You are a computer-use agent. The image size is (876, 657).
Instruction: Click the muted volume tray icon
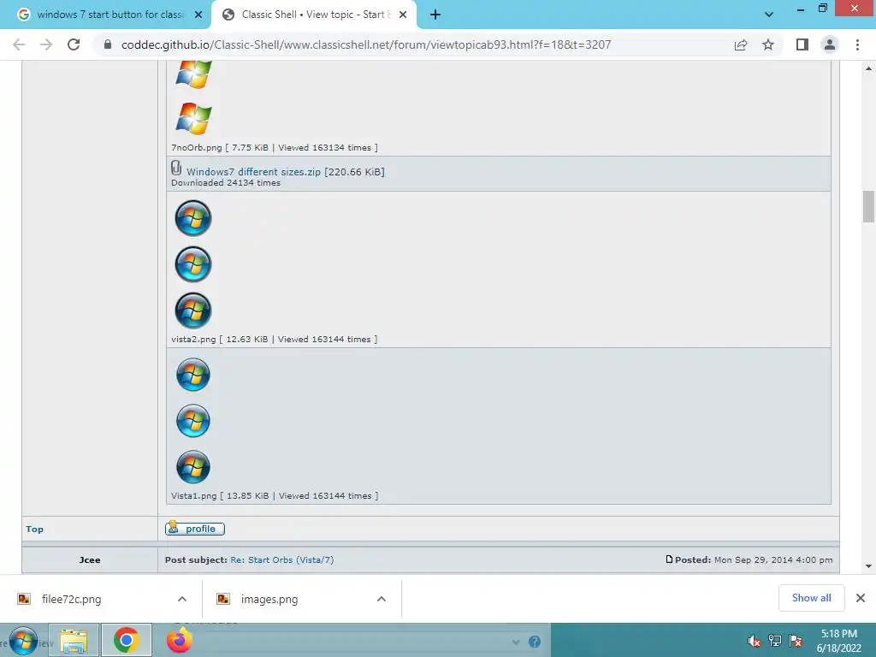[x=755, y=641]
